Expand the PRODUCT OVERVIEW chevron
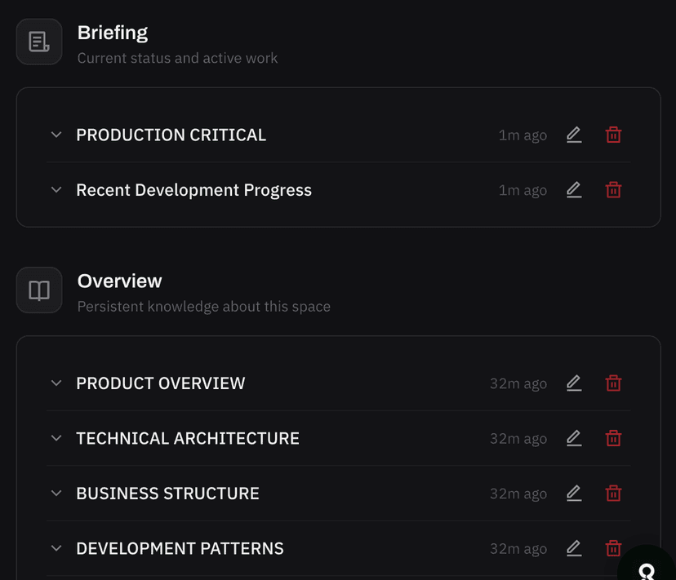Image resolution: width=676 pixels, height=580 pixels. coord(56,383)
